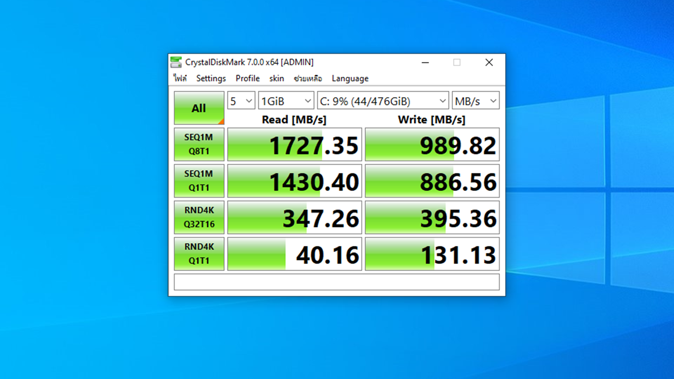This screenshot has height=379, width=674.
Task: Click the SEQ1M Q1T1 read result 1430.40
Action: [295, 181]
